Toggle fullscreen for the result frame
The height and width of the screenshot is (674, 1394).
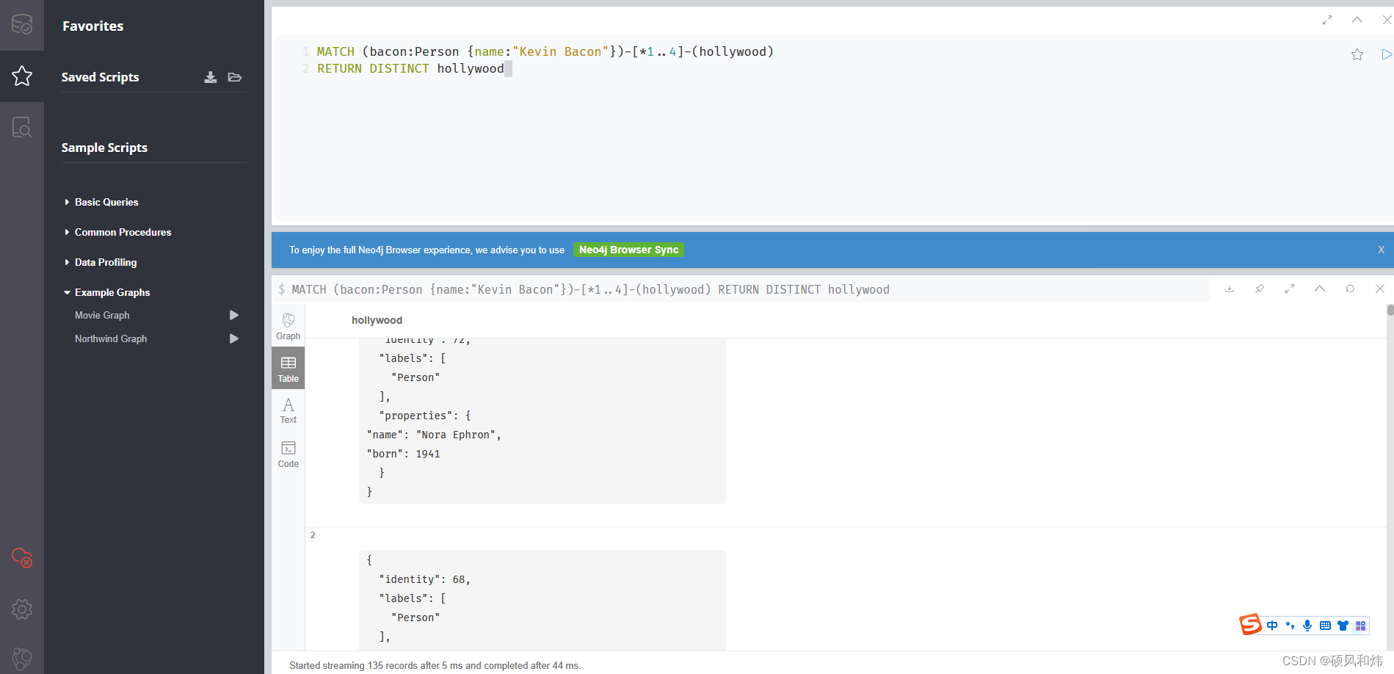coord(1290,289)
